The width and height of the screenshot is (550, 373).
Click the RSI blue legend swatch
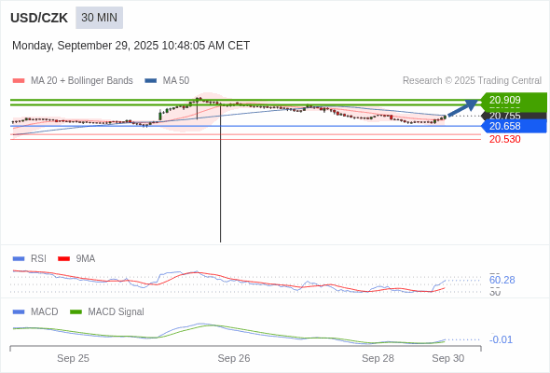[x=19, y=259]
